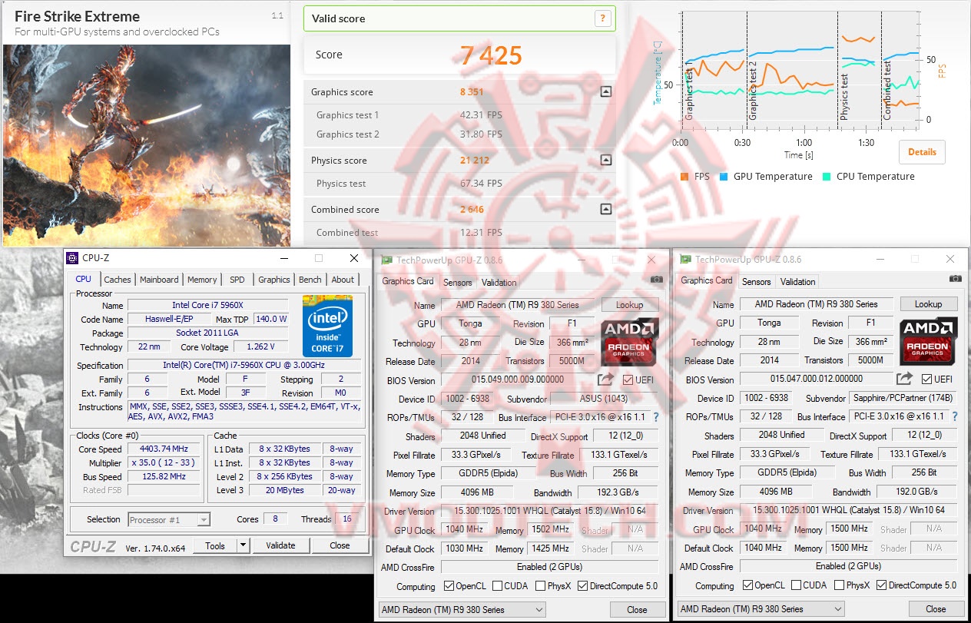
Task: Open the About tab in CPU-Z
Action: (x=343, y=280)
